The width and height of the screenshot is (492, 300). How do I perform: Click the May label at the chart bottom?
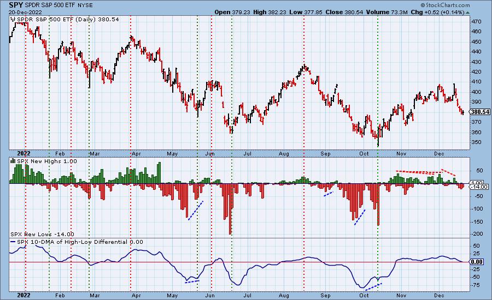click(172, 295)
